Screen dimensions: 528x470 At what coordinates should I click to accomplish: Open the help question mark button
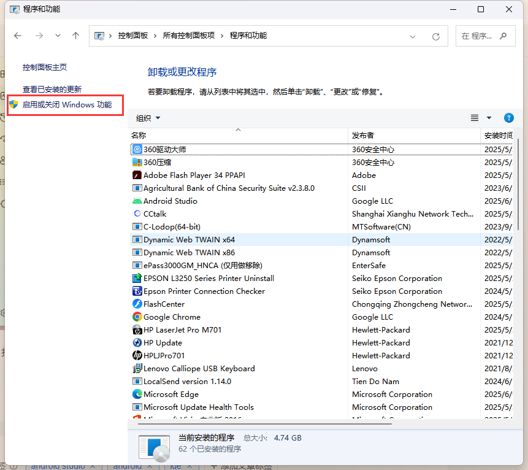pos(509,118)
